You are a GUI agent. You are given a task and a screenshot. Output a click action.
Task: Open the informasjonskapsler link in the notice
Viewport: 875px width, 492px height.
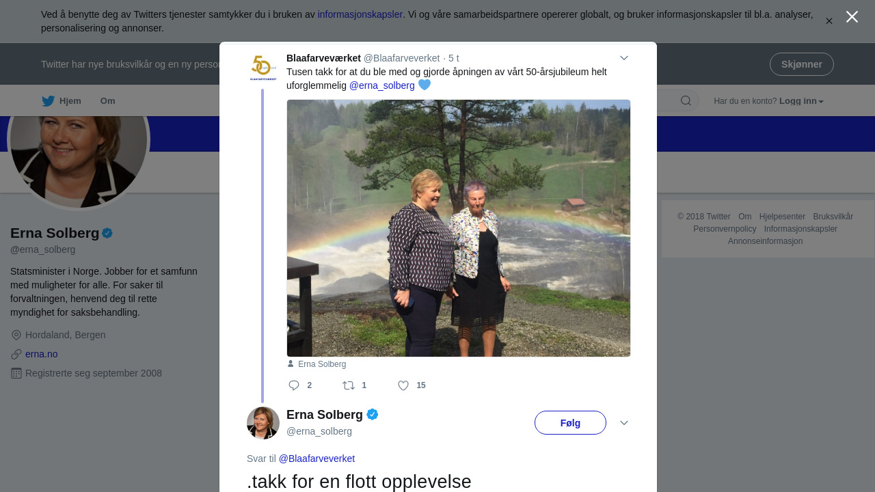(x=360, y=14)
